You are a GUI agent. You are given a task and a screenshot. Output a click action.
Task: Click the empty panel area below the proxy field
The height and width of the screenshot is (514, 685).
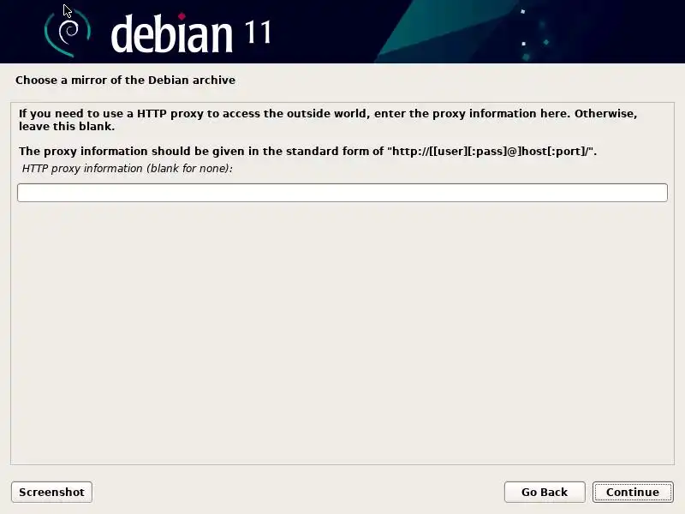342,332
